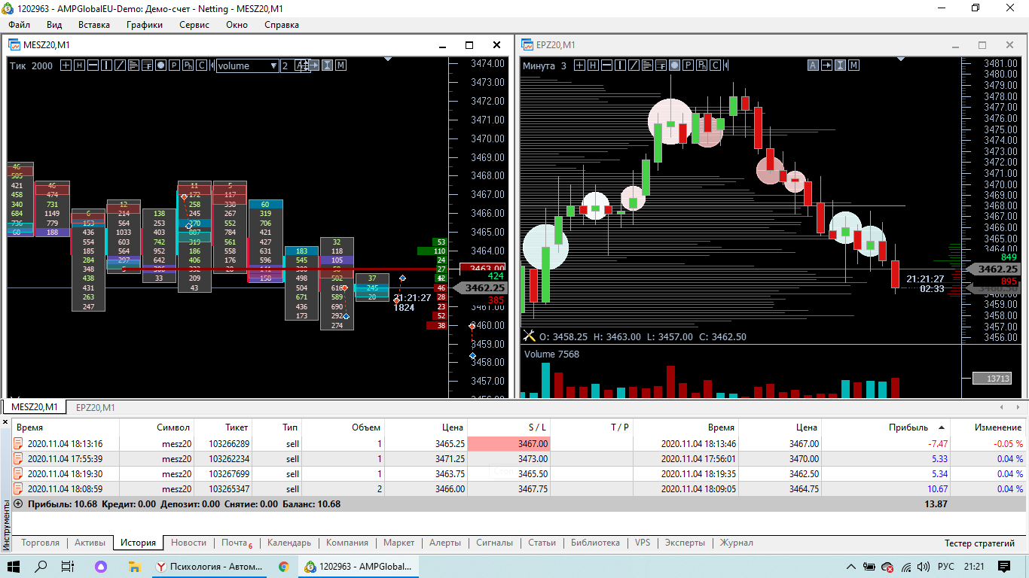Expand the summary row plus icon near 'Прибыль: 10.68'
This screenshot has height=578, width=1029.
tap(18, 503)
